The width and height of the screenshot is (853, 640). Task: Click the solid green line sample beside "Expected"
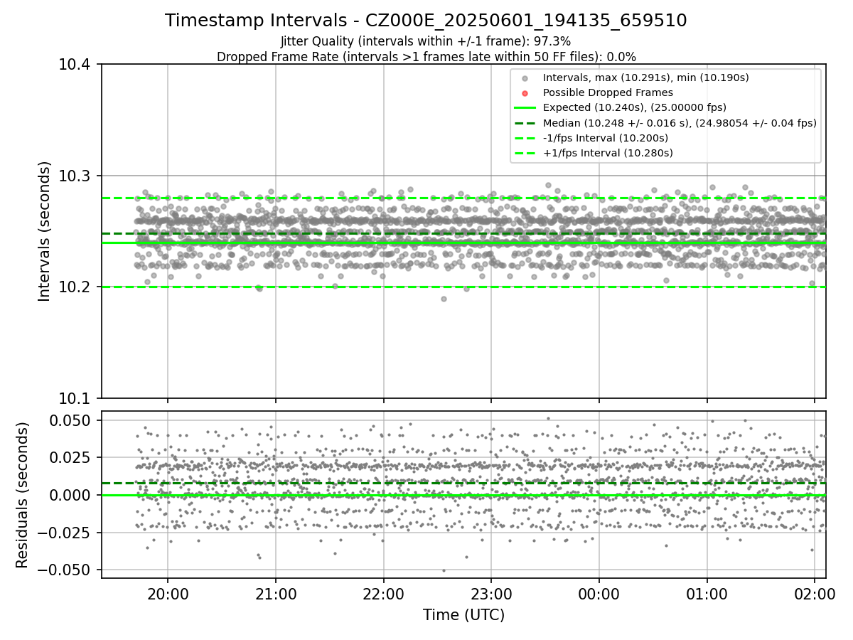pyautogui.click(x=525, y=108)
